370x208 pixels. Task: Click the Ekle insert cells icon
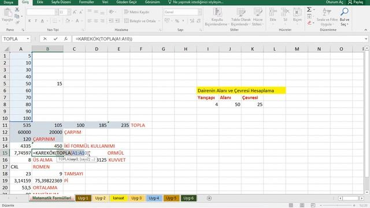click(273, 12)
